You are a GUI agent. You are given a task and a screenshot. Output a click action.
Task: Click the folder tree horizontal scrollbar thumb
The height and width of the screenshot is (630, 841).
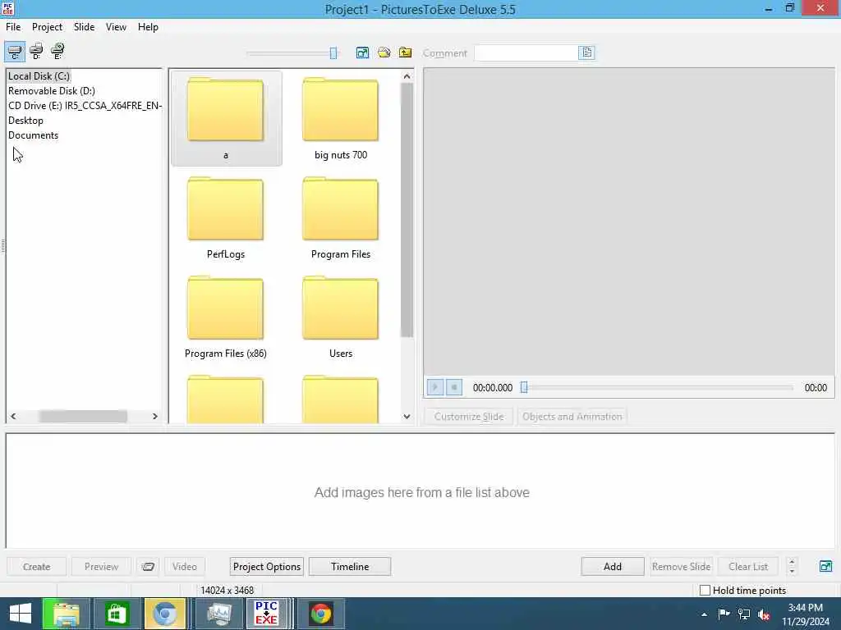pyautogui.click(x=83, y=416)
